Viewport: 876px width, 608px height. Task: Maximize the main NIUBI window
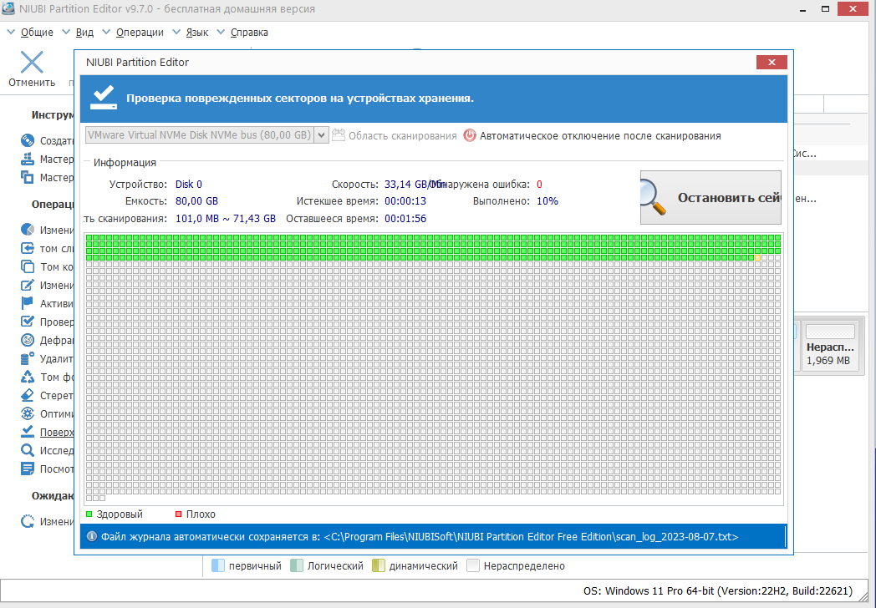[825, 8]
